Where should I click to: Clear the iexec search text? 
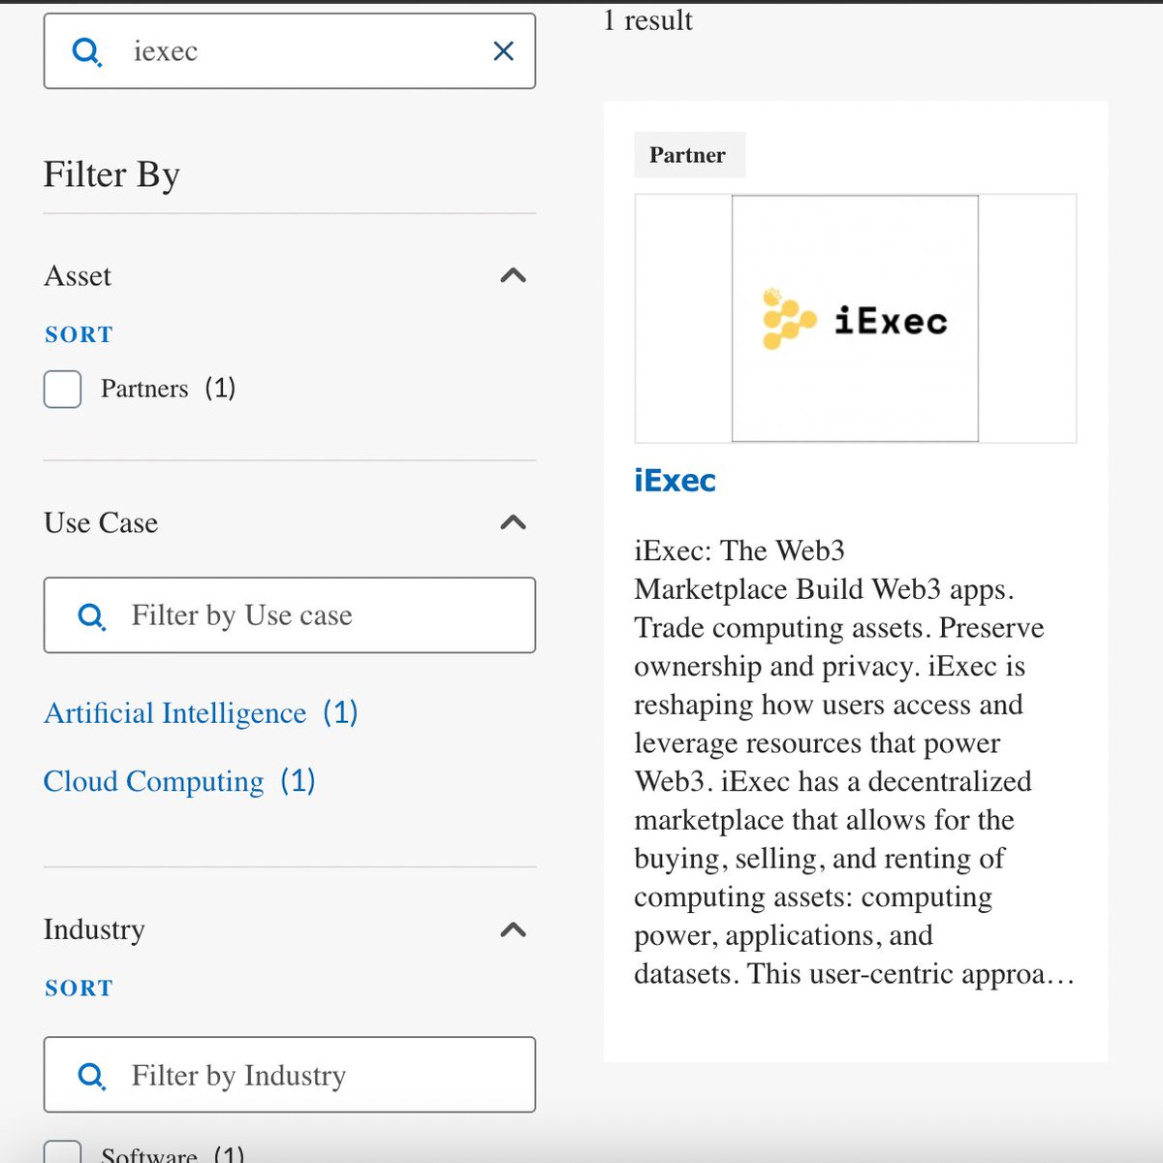(503, 51)
